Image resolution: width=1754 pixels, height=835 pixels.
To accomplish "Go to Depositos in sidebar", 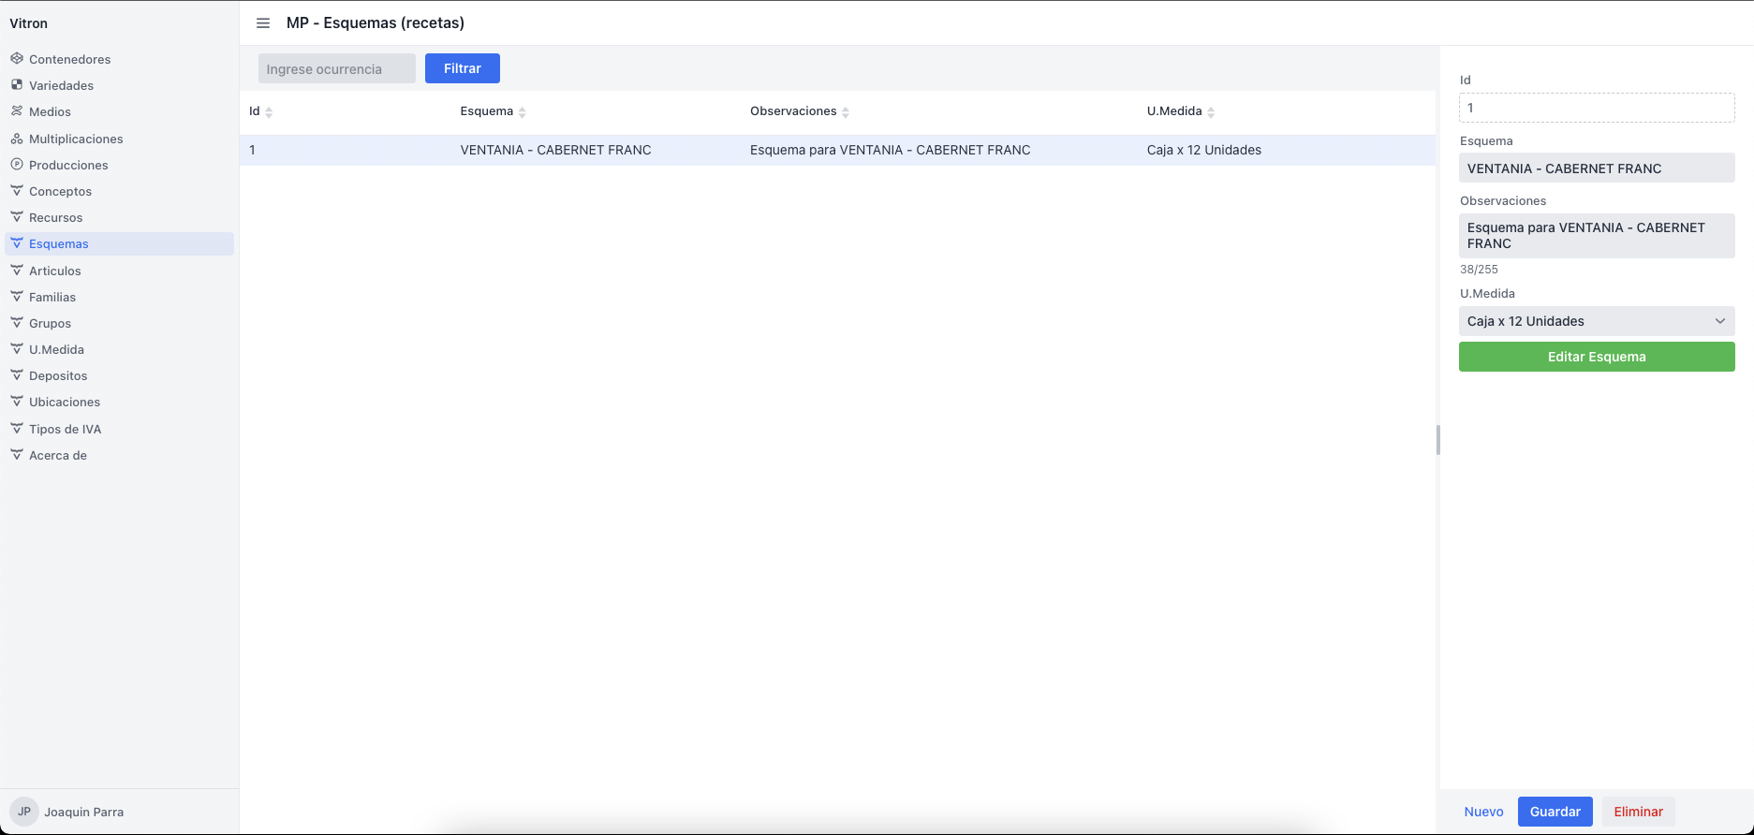I will (x=58, y=375).
